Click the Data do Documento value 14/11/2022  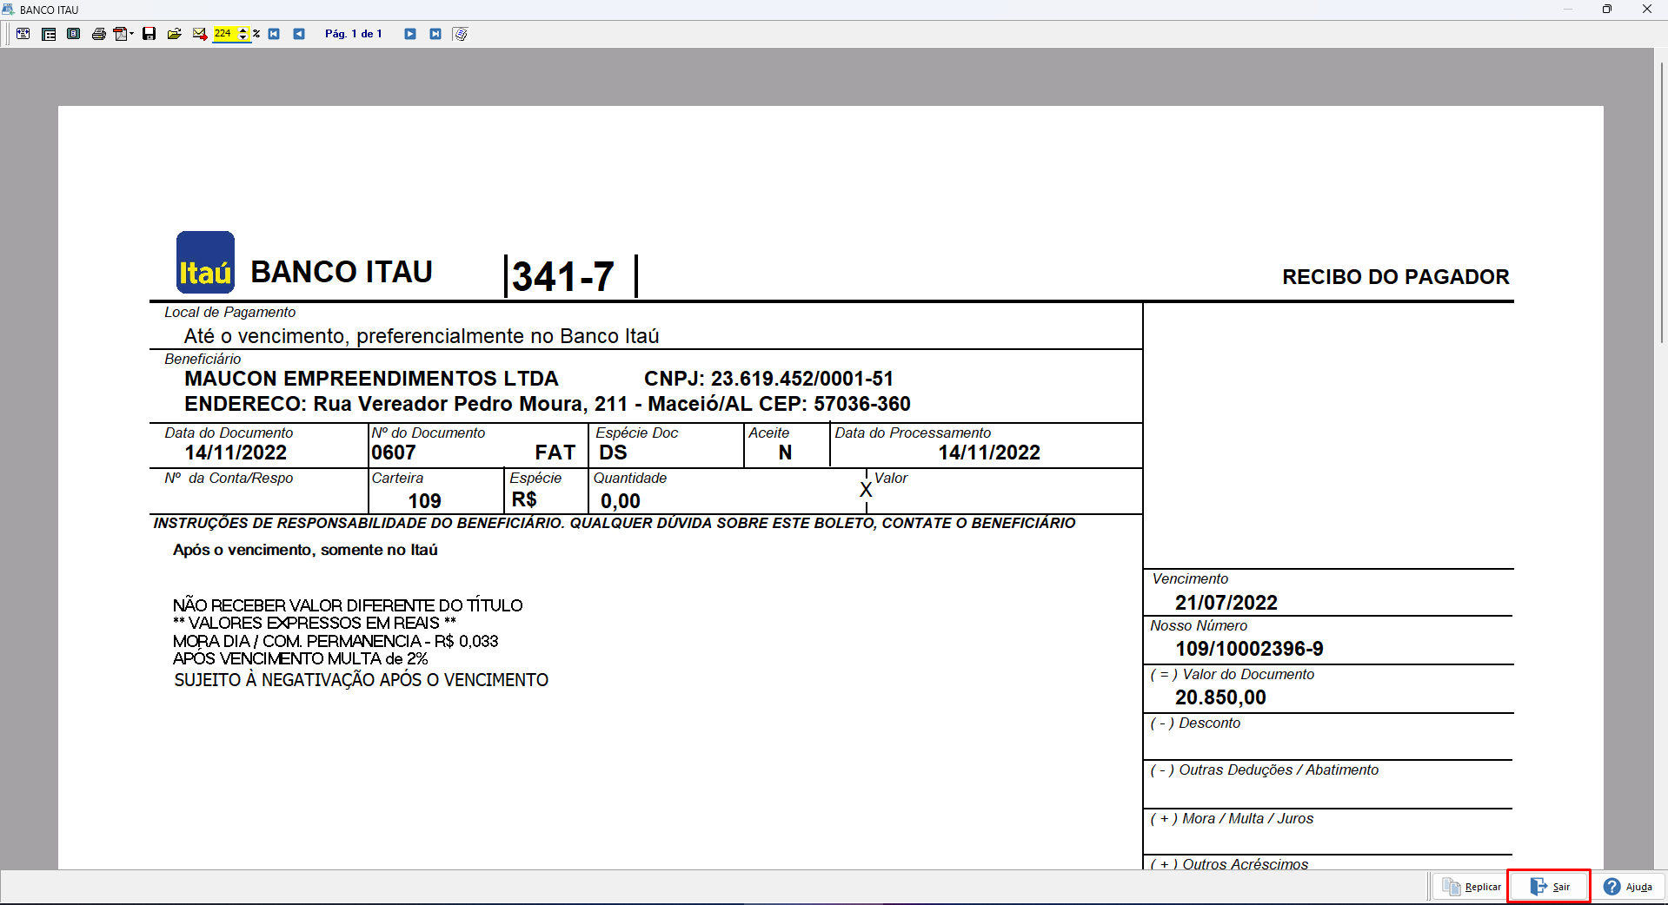(x=236, y=452)
